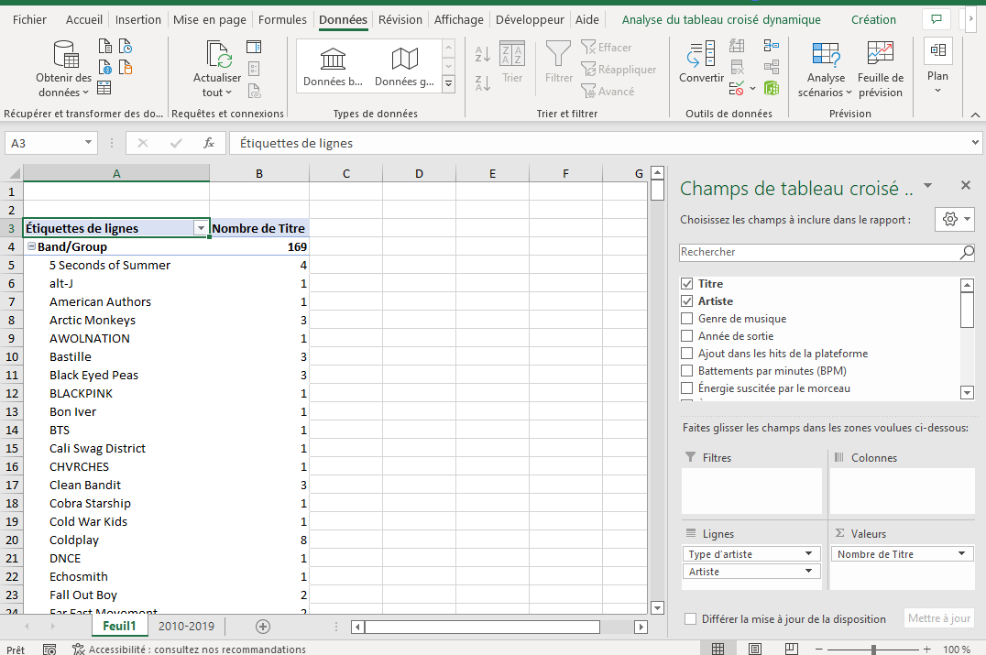
Task: Click the from table/range icon
Action: pos(104,87)
